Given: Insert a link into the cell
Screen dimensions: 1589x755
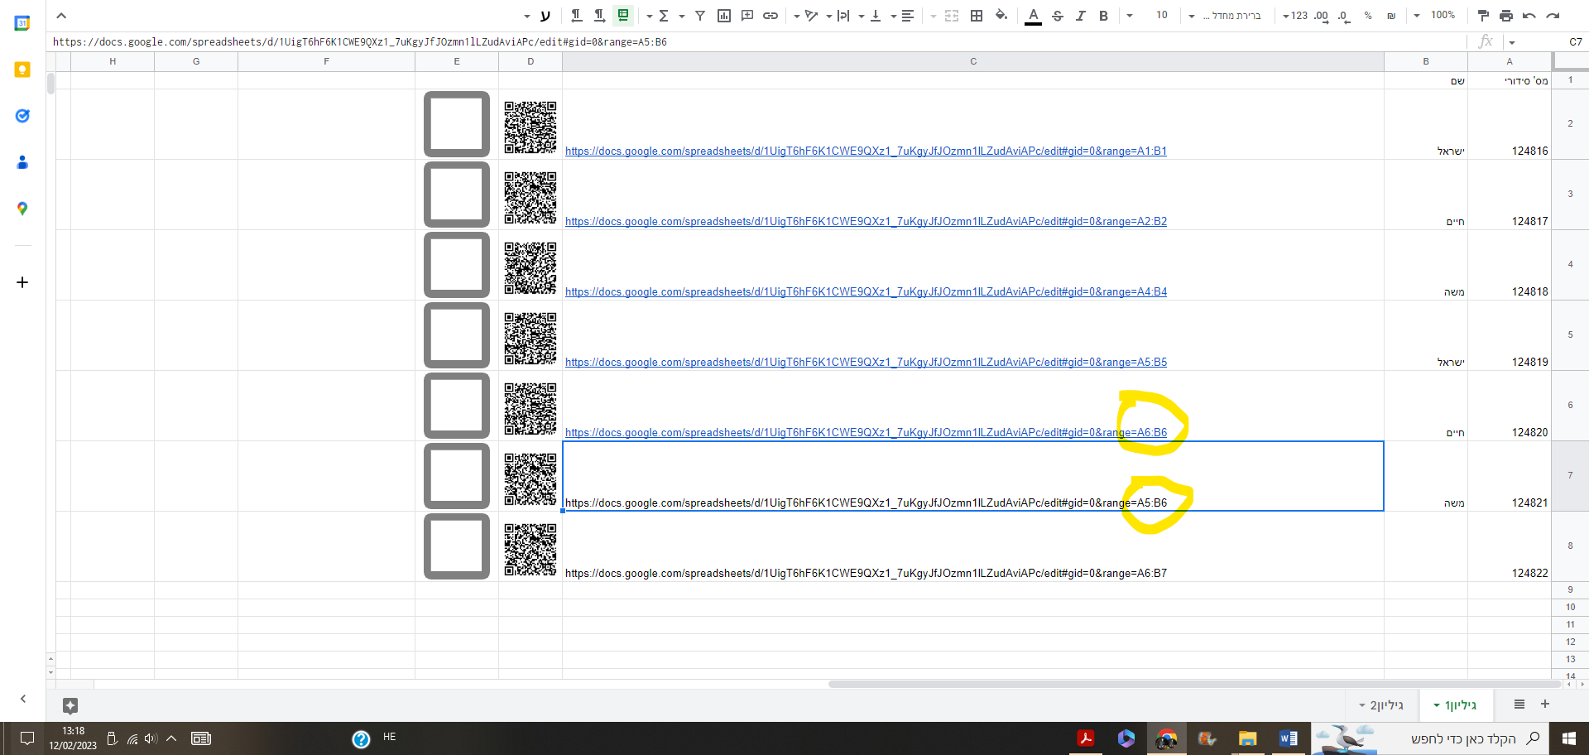Looking at the screenshot, I should (770, 16).
